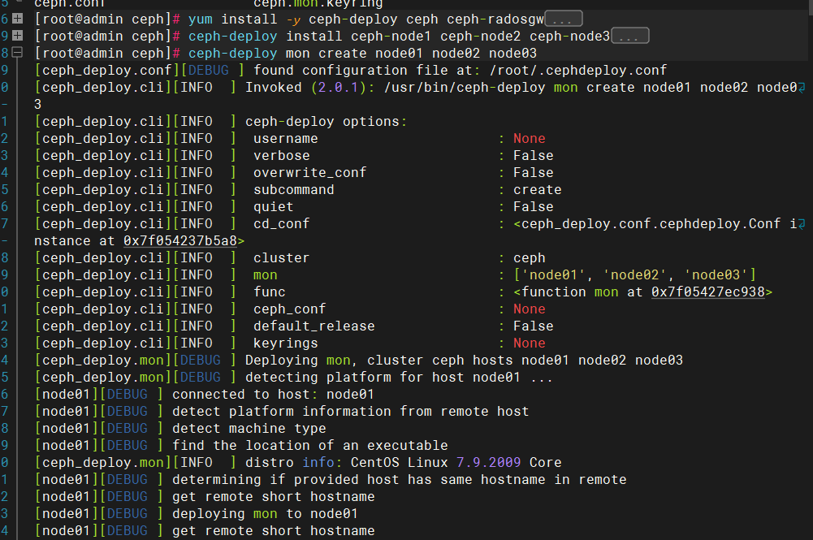Open the ellipsis placeholder after ceph-node3
This screenshot has width=813, height=540.
[x=630, y=37]
